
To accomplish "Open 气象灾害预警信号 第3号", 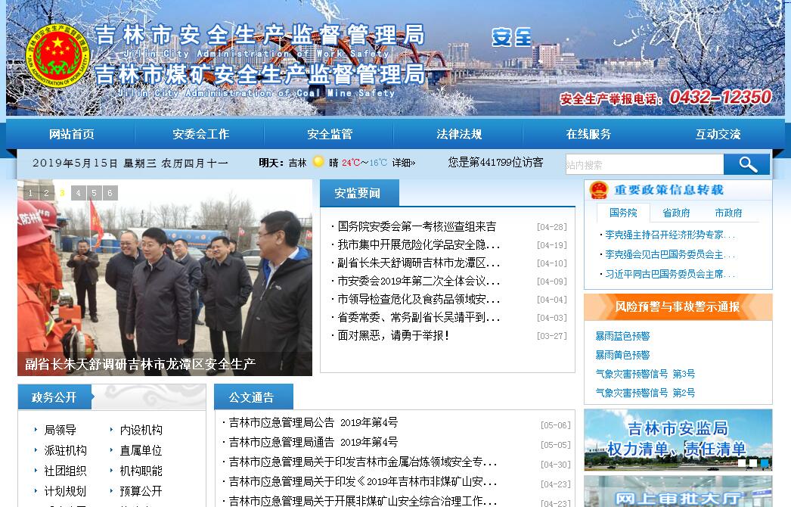I will point(645,374).
